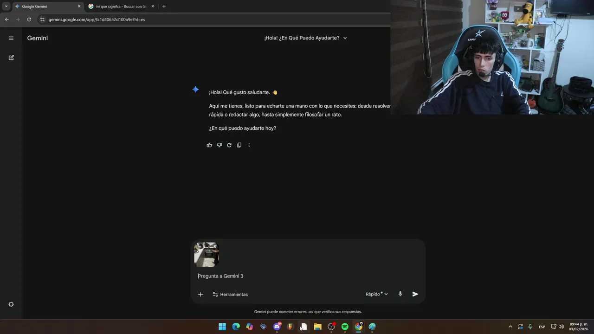Image resolution: width=594 pixels, height=334 pixels.
Task: Go back in browser history
Action: 6,19
